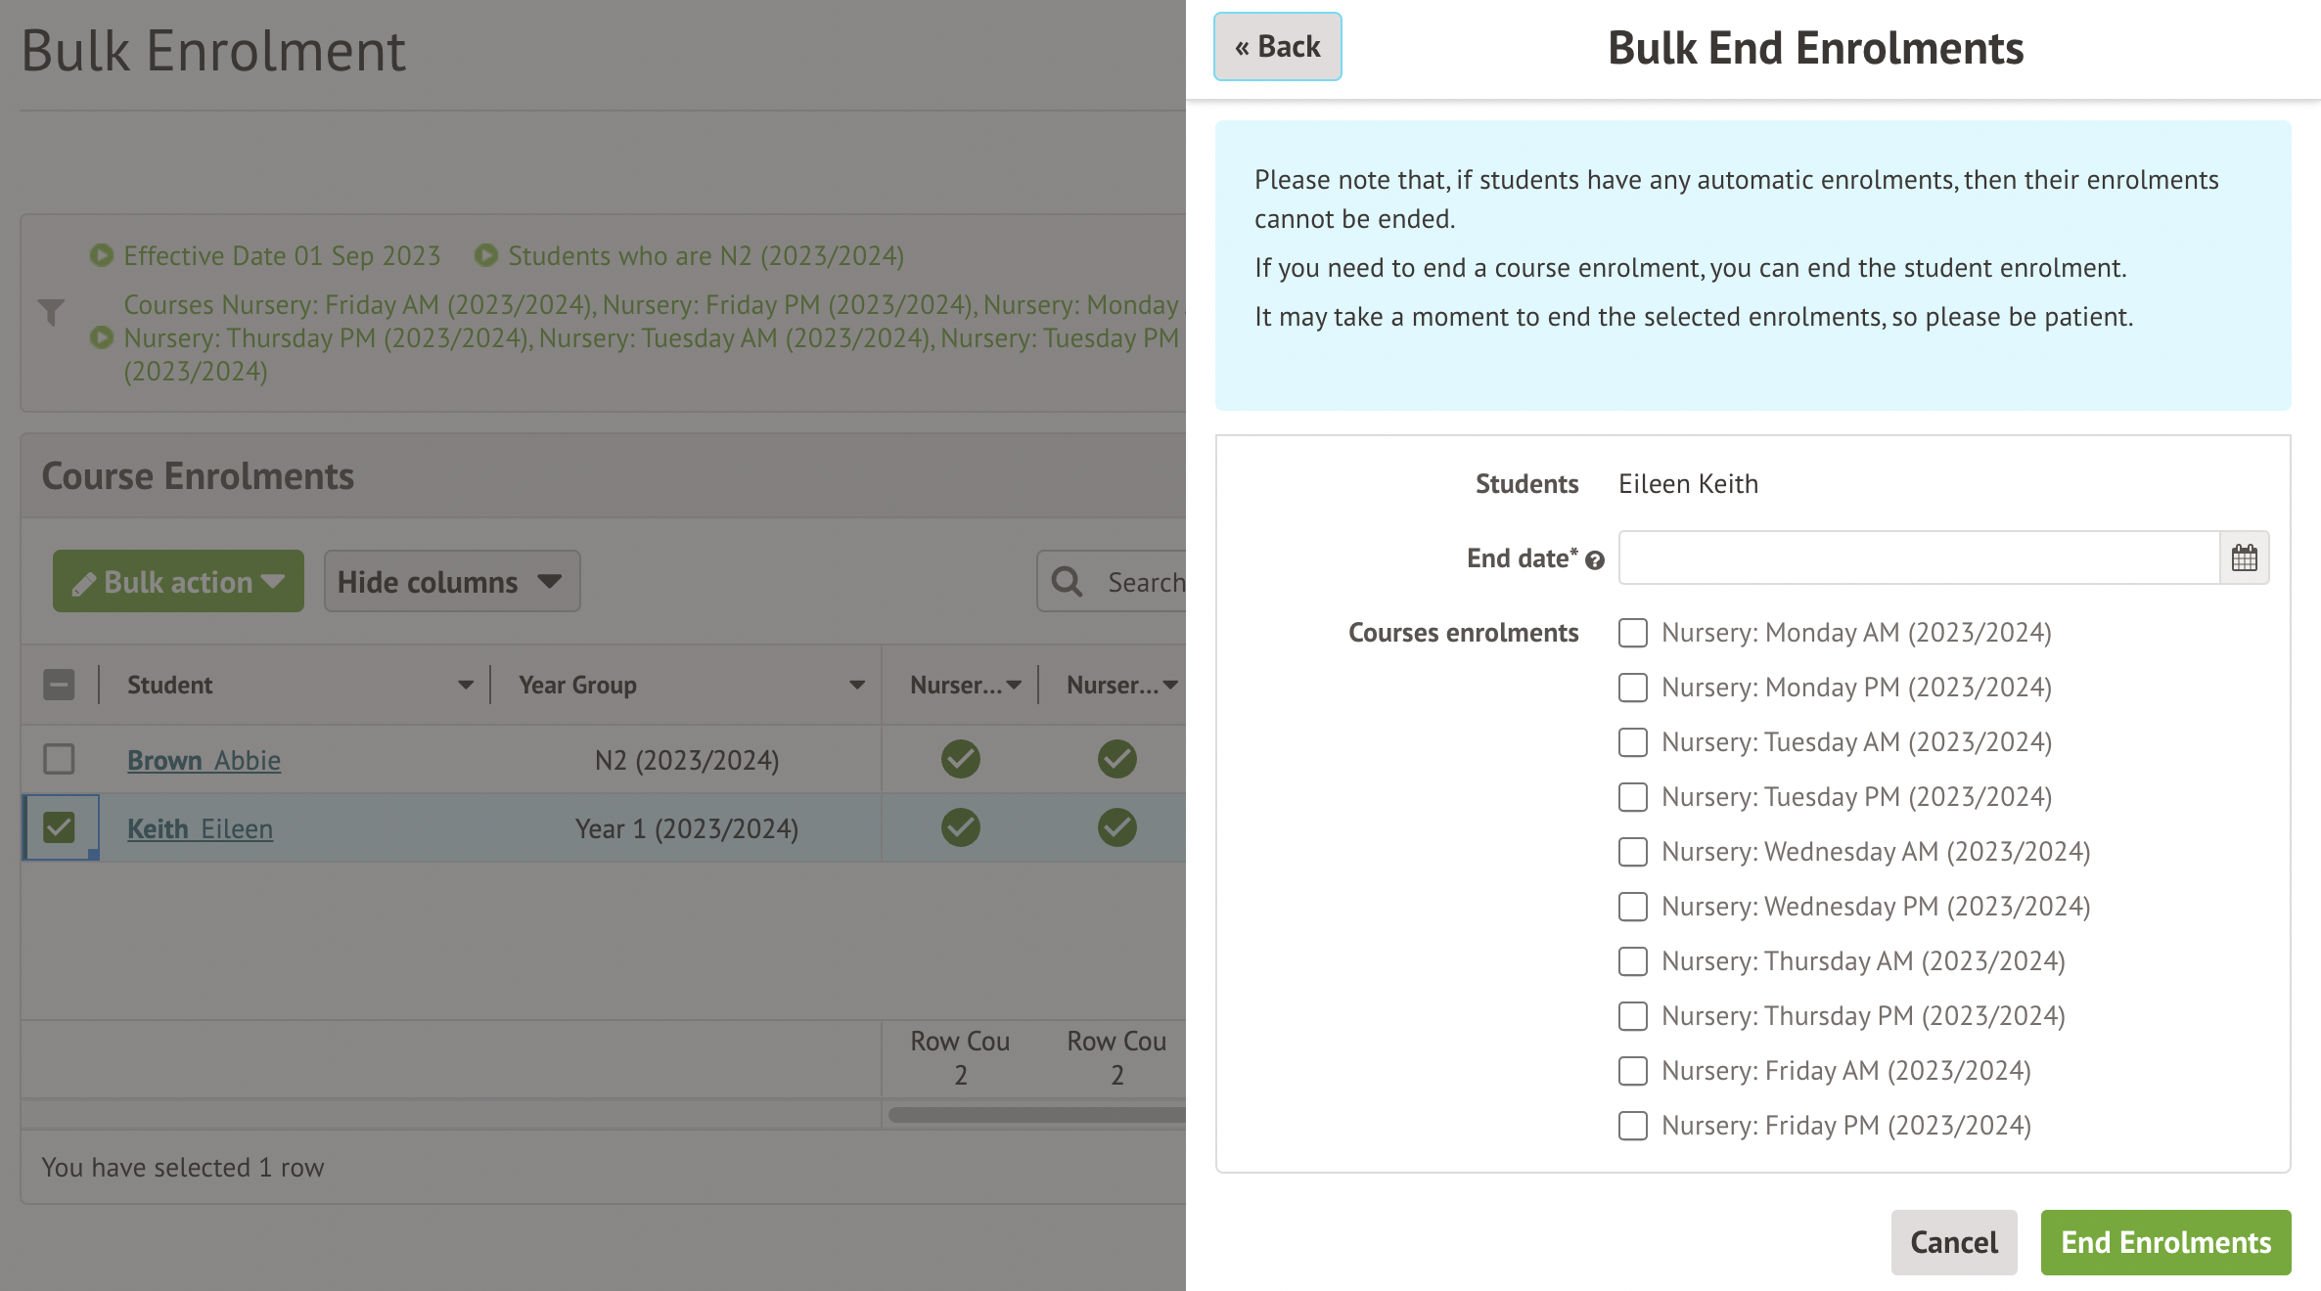Click the search magnifier icon
This screenshot has height=1291, width=2321.
tap(1067, 582)
